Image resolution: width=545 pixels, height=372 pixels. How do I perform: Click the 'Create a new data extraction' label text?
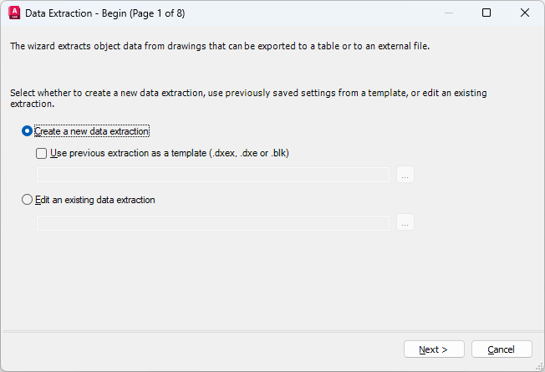(x=92, y=131)
